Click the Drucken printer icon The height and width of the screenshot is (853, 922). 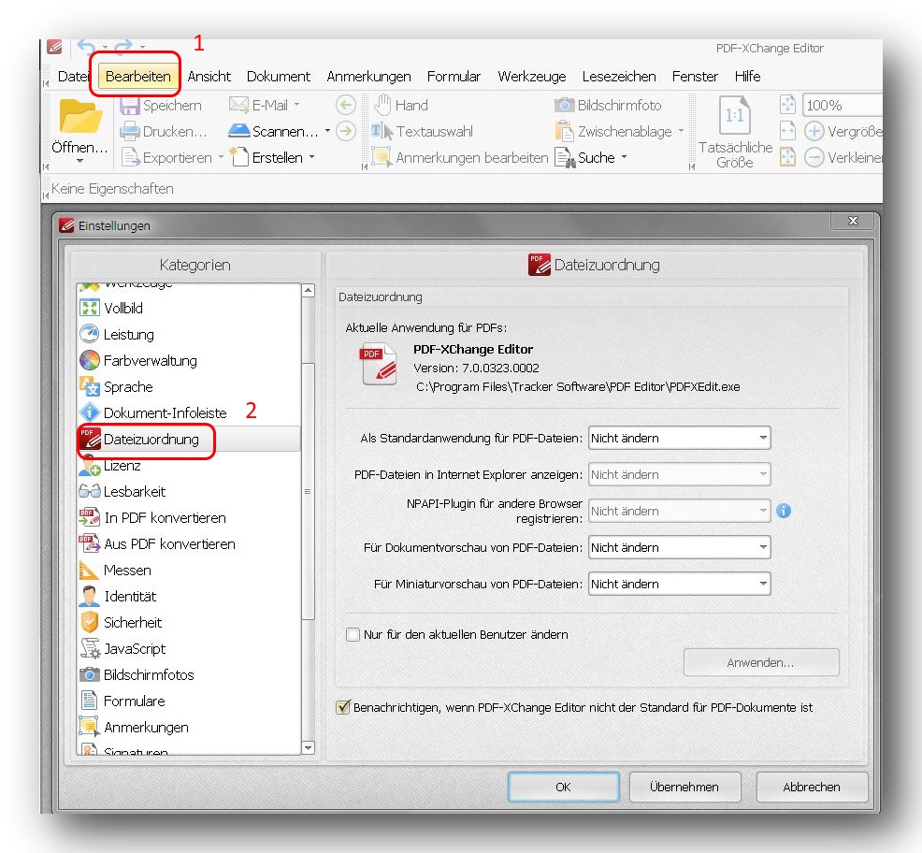pos(129,131)
